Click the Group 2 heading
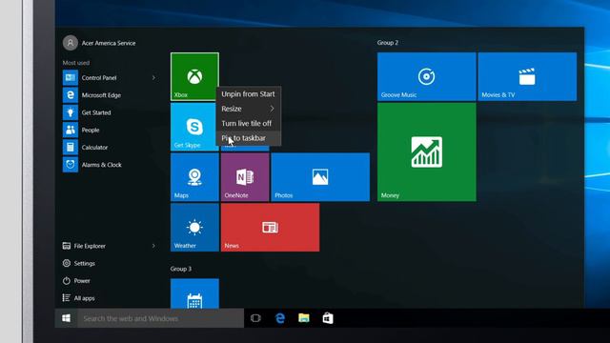The image size is (610, 343). coord(388,43)
